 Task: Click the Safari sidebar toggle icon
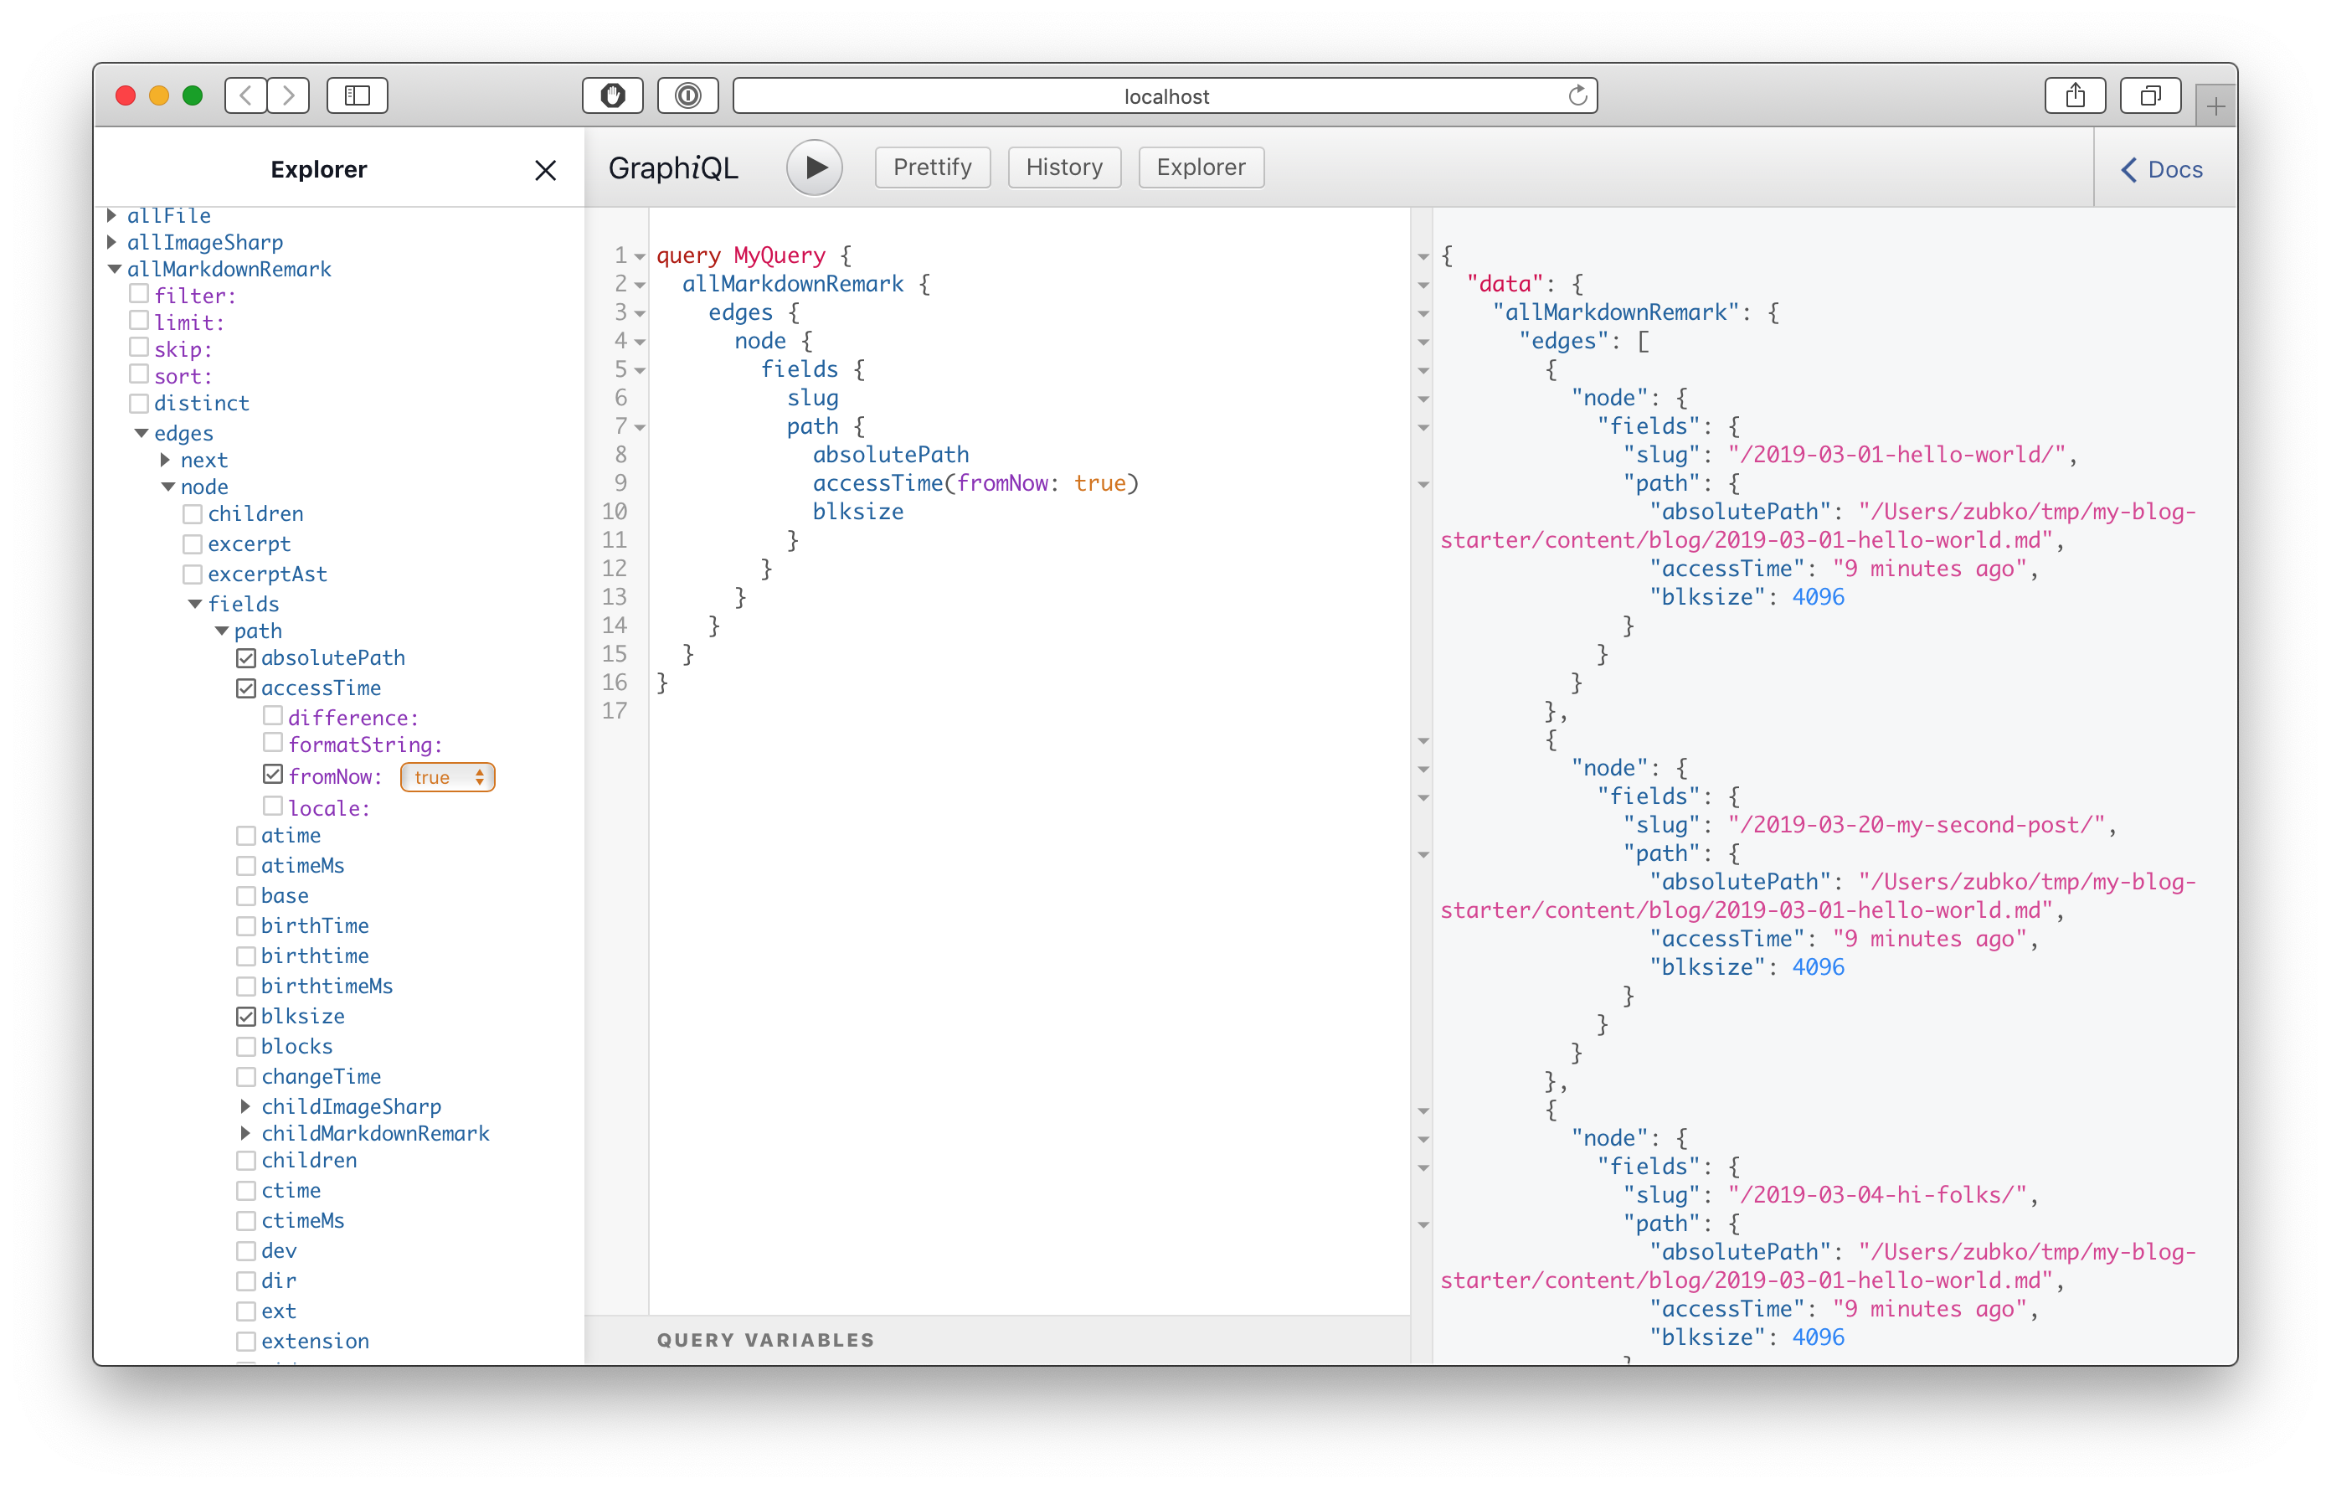coord(358,95)
